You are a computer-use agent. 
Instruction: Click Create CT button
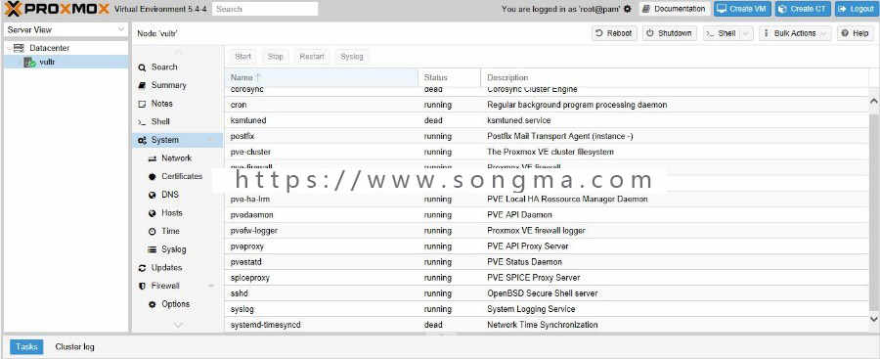click(x=804, y=9)
